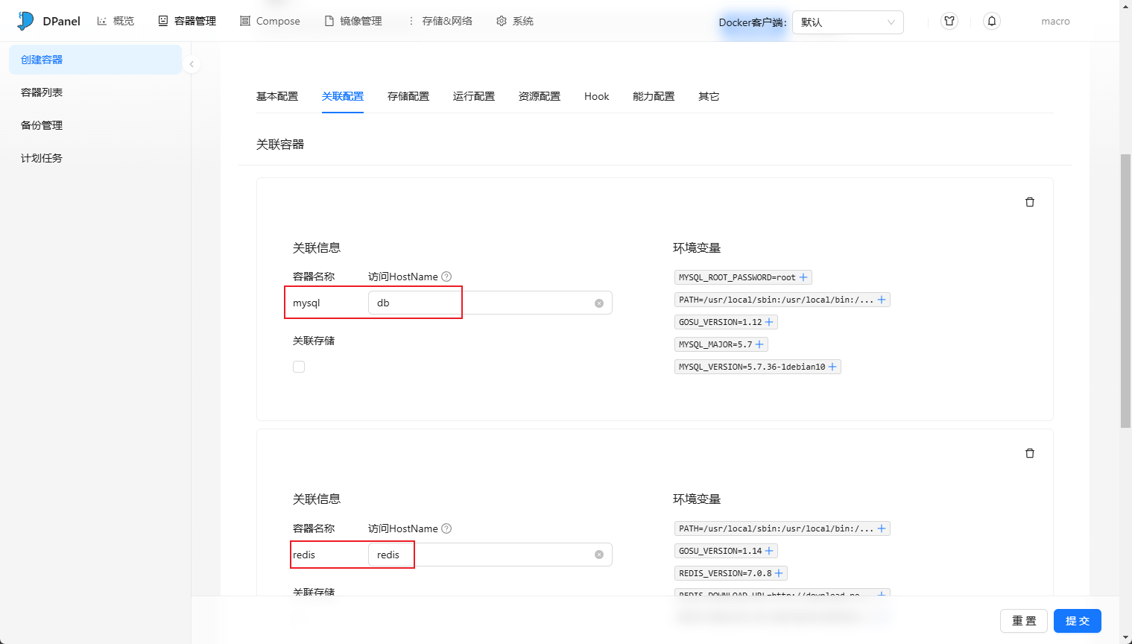Delete the redis linked container card
The width and height of the screenshot is (1132, 644).
tap(1029, 453)
